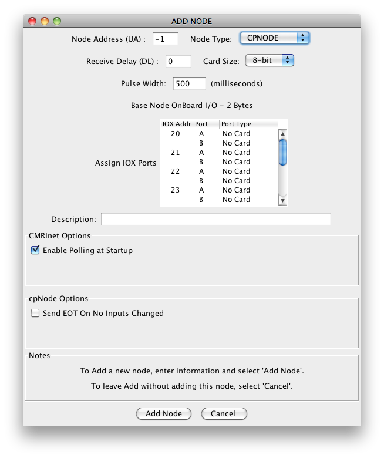
Task: Click the Receive Delay (DL) field
Action: 178,61
